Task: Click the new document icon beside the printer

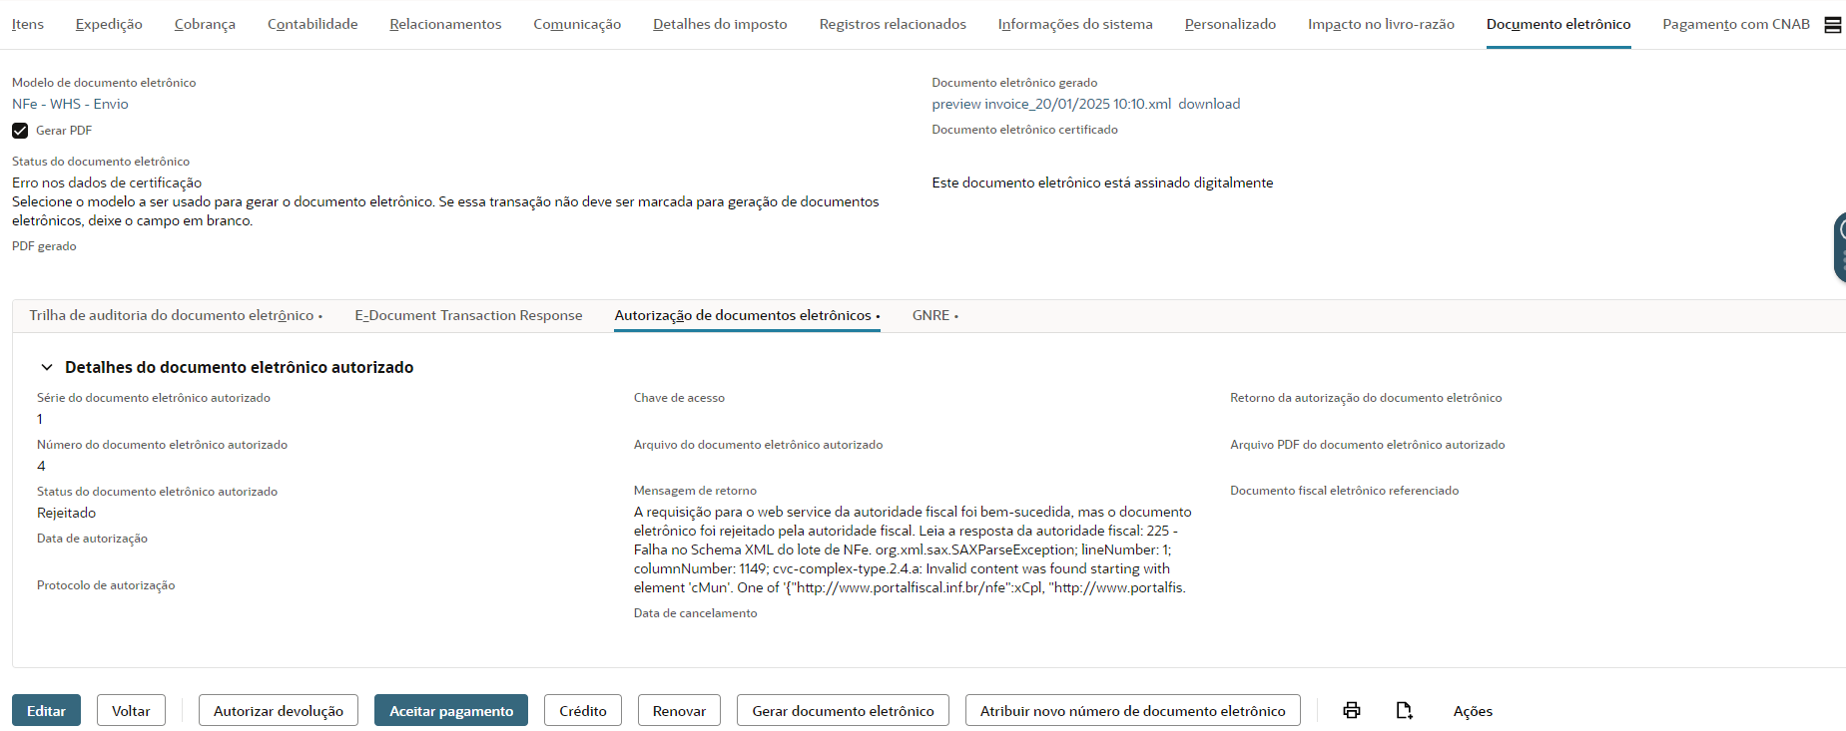Action: click(1404, 710)
